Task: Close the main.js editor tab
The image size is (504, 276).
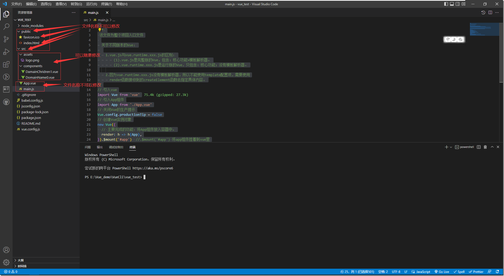Action: pos(107,13)
